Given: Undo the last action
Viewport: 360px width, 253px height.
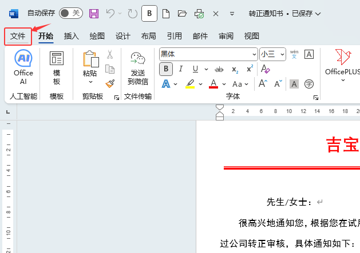Looking at the screenshot, I should click(110, 14).
